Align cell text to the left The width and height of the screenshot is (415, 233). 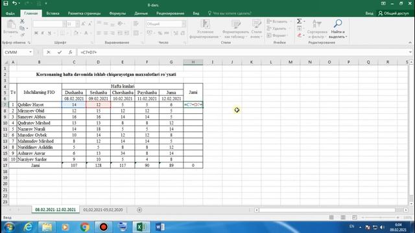[x=99, y=33]
